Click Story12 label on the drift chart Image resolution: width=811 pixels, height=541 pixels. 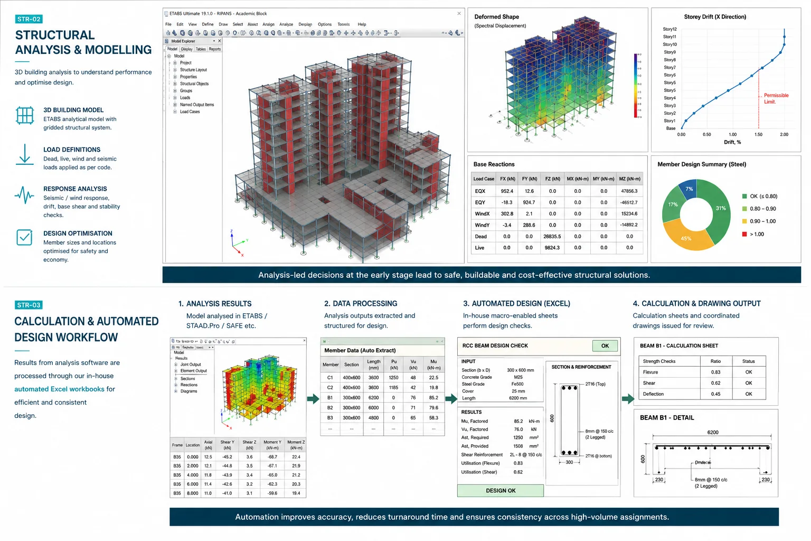coord(669,29)
